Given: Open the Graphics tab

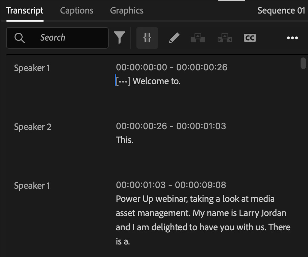Looking at the screenshot, I should click(x=127, y=10).
